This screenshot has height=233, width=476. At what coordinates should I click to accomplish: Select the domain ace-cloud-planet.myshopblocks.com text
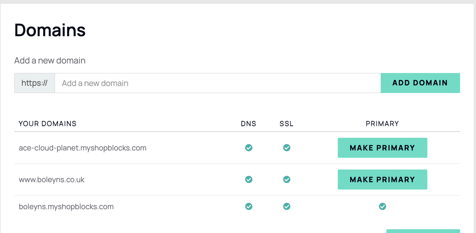pos(83,148)
